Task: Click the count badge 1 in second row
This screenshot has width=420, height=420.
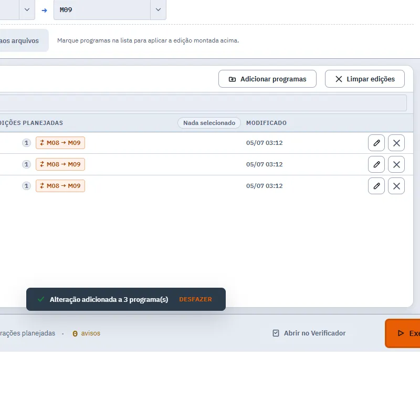Action: (x=26, y=164)
